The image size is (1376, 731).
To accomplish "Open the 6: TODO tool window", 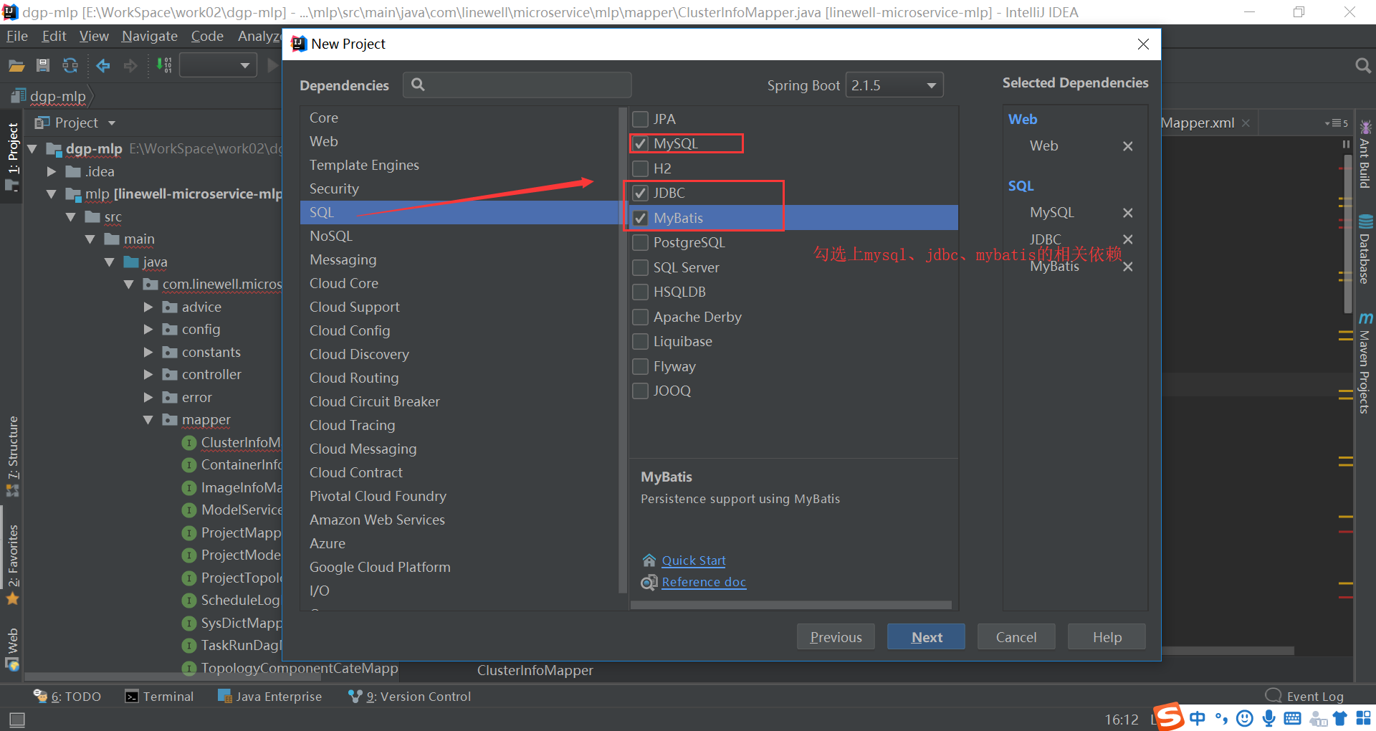I will pyautogui.click(x=67, y=697).
